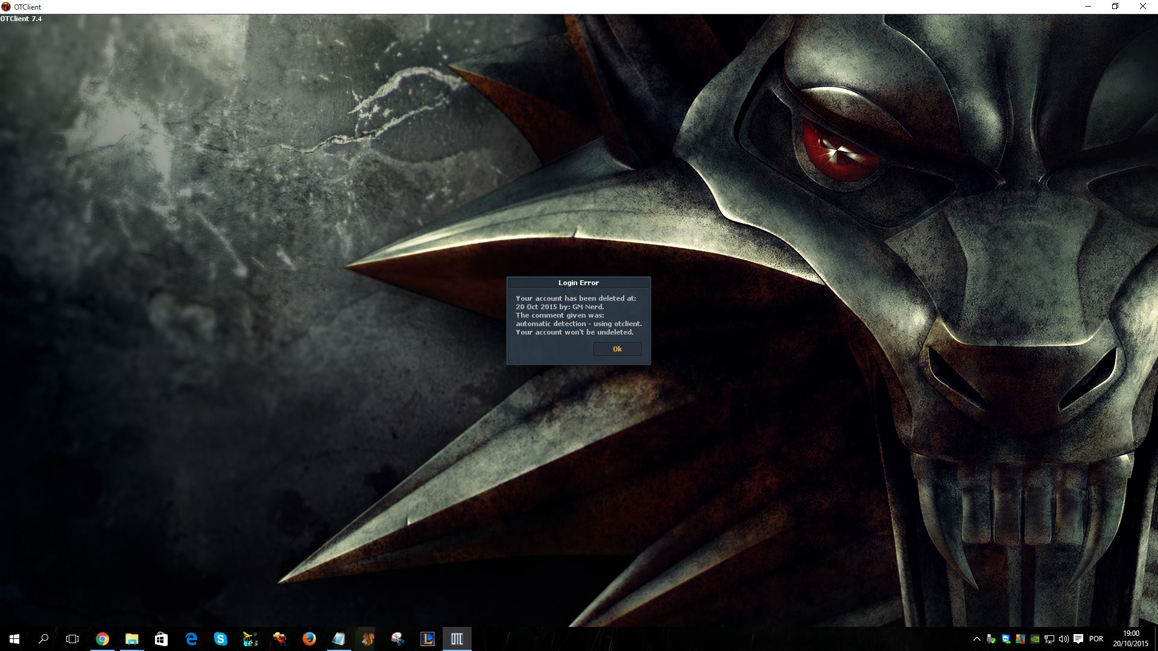Open Task View in the taskbar
The width and height of the screenshot is (1158, 651).
coord(72,639)
